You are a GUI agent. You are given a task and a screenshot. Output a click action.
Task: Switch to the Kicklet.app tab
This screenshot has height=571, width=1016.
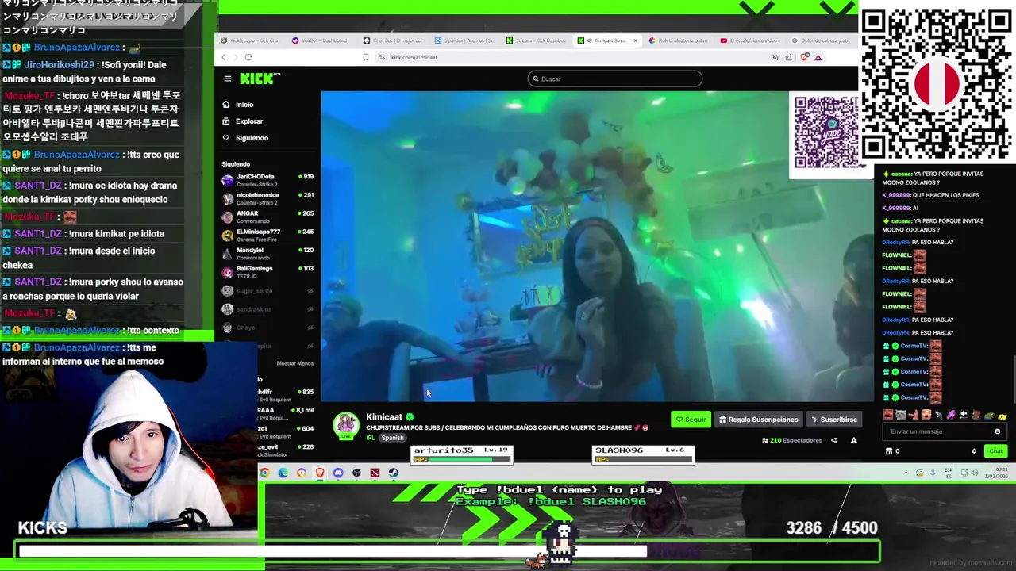[x=251, y=40]
